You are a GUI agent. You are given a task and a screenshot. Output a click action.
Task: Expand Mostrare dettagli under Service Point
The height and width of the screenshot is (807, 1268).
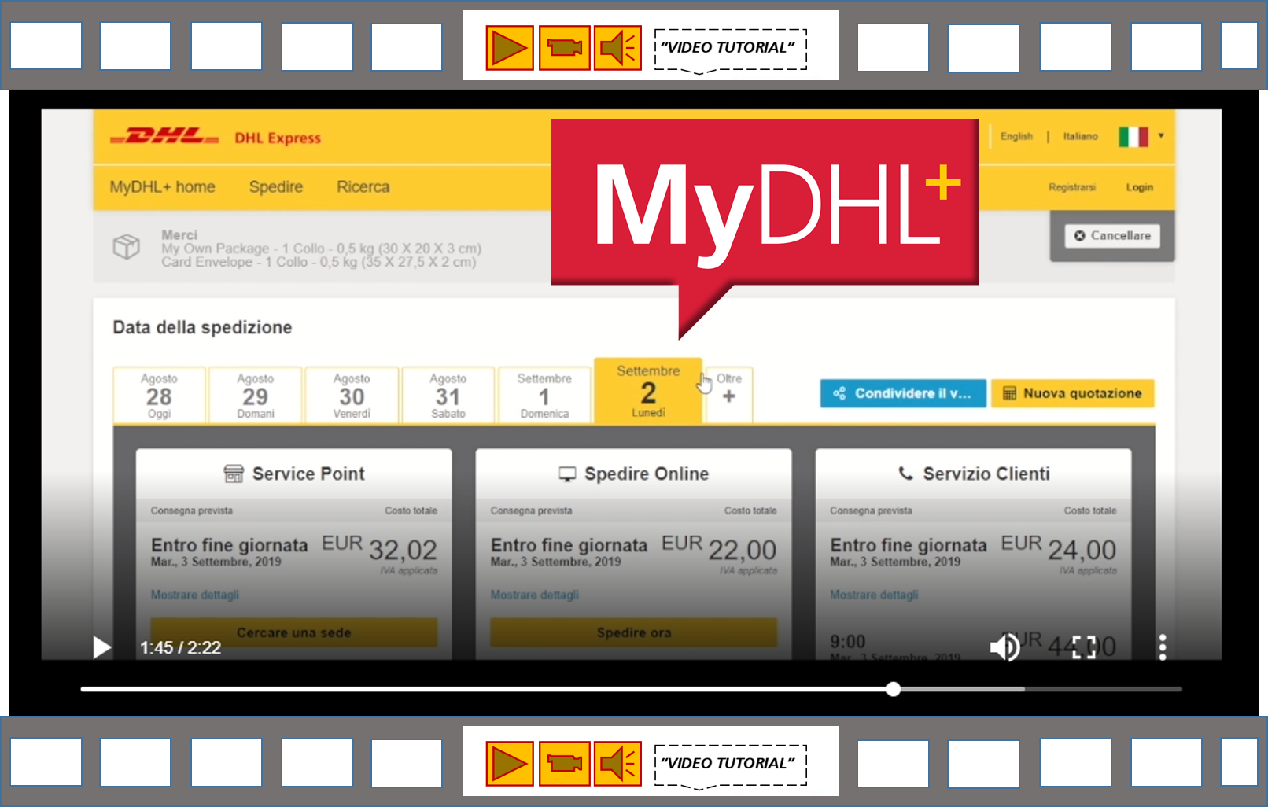[x=194, y=595]
